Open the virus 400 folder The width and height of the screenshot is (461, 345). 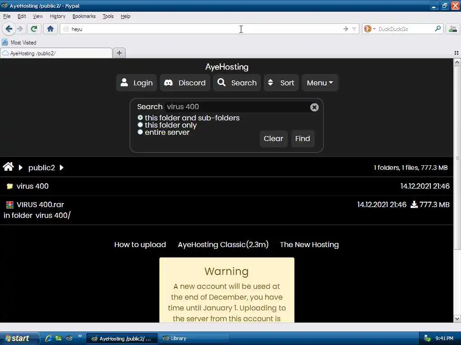pyautogui.click(x=32, y=186)
